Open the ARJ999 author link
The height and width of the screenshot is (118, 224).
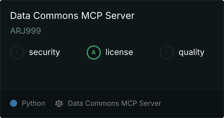(26, 31)
